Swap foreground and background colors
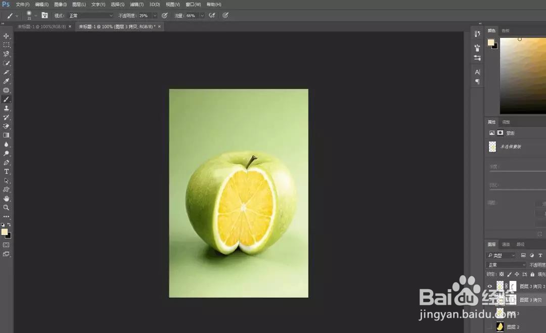Screen dimensions: 546x333 (9, 225)
